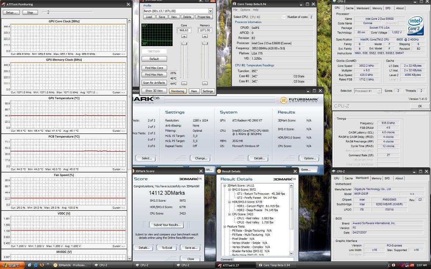Click Result Details window title icon

point(219,171)
